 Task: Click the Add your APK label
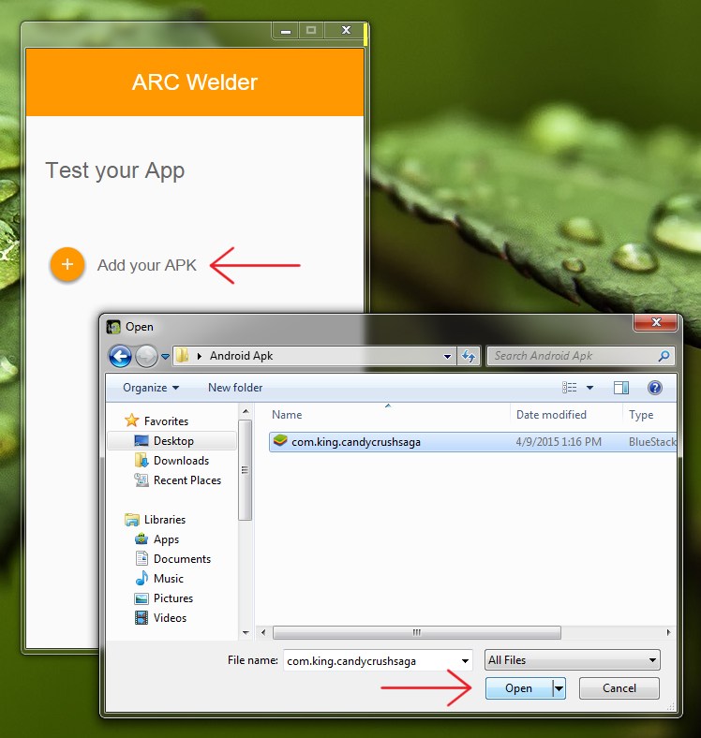[x=146, y=265]
